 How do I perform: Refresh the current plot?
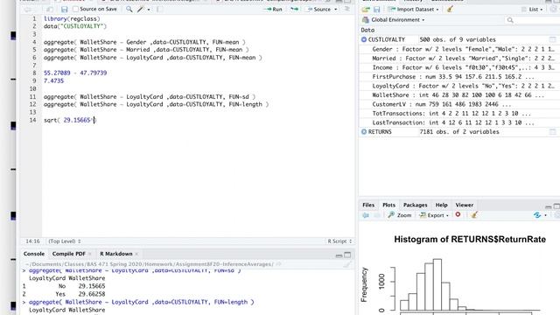pos(536,215)
